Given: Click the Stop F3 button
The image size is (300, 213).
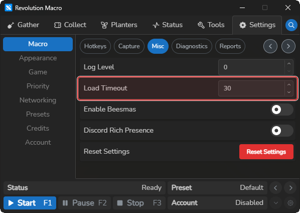Looking at the screenshot, I should [x=139, y=203].
